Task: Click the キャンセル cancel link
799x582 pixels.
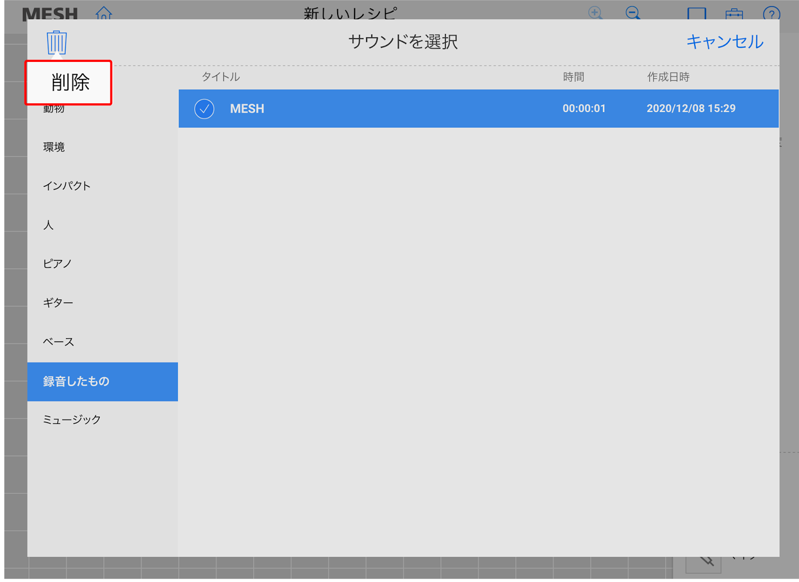Action: pos(725,41)
